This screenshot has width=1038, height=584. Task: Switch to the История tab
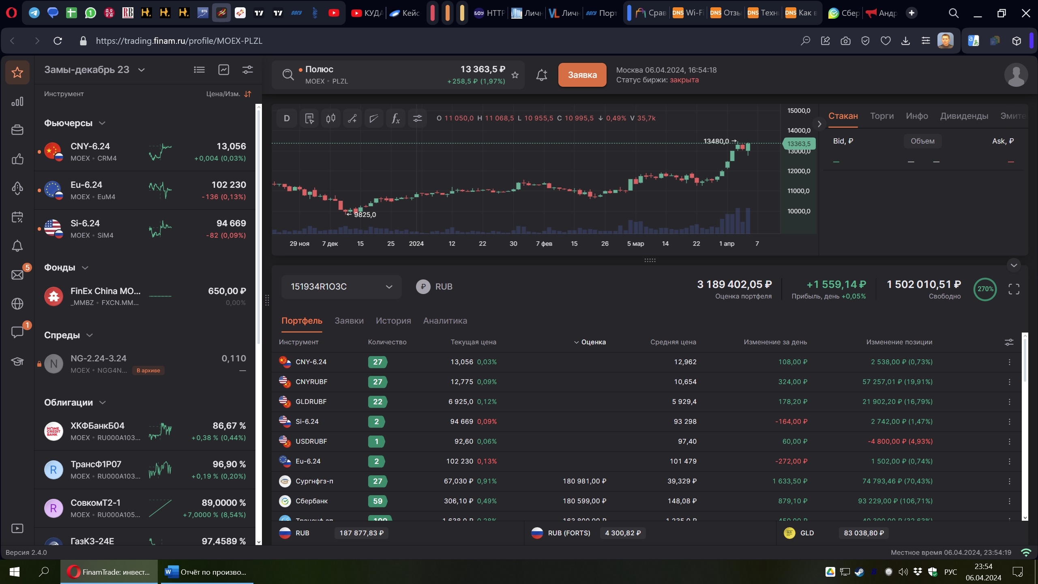tap(393, 321)
